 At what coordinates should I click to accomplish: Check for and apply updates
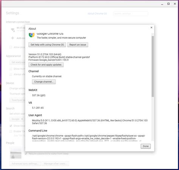[46, 65]
